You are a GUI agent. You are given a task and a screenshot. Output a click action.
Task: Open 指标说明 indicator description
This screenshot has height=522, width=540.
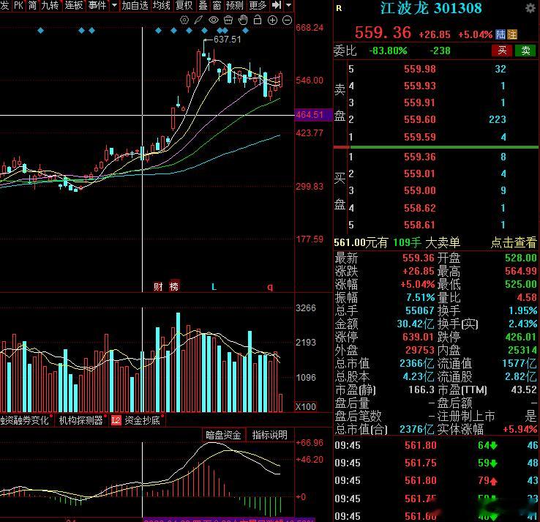270,435
